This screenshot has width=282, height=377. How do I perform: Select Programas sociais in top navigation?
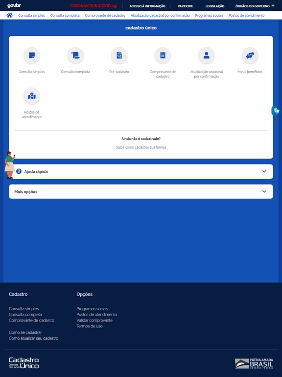tap(209, 15)
